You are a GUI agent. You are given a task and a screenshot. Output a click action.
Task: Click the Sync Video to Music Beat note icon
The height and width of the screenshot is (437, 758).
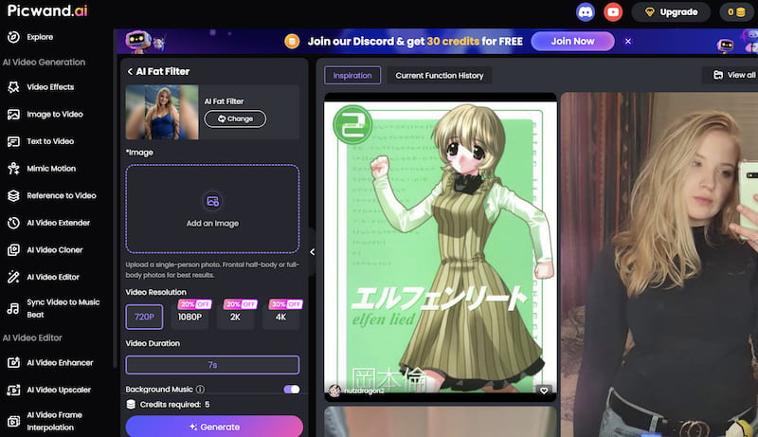pyautogui.click(x=13, y=308)
